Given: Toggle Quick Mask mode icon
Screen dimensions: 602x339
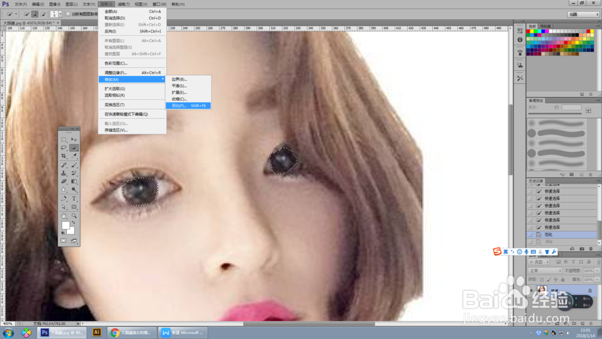Looking at the screenshot, I should coord(64,241).
